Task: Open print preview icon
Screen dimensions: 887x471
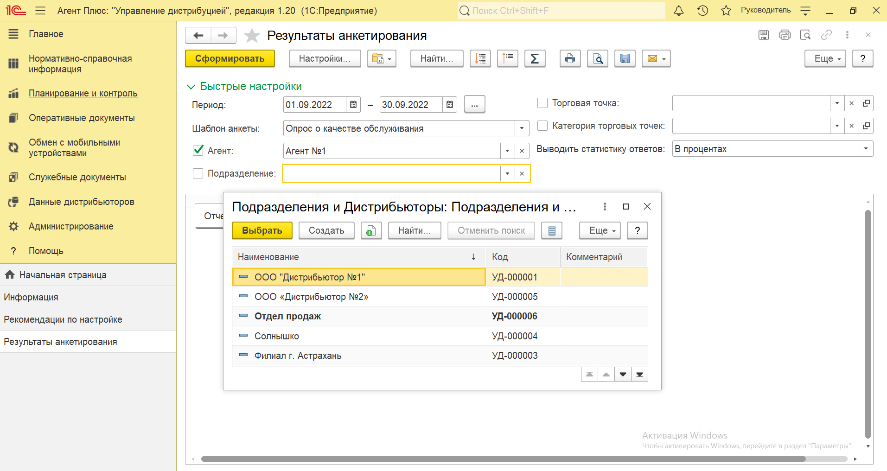Action: pos(598,59)
